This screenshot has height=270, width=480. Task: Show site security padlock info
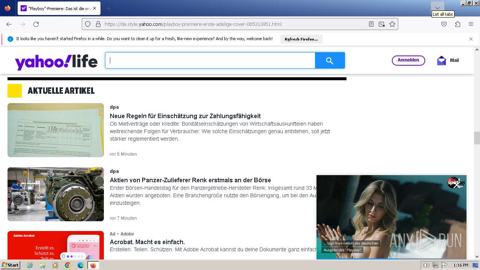(x=98, y=24)
